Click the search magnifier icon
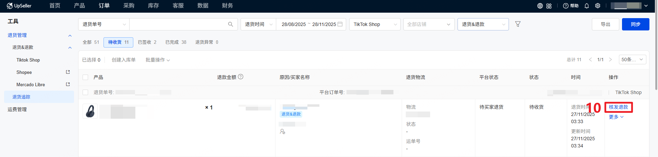Viewport: 658px width, 157px height. (x=230, y=24)
